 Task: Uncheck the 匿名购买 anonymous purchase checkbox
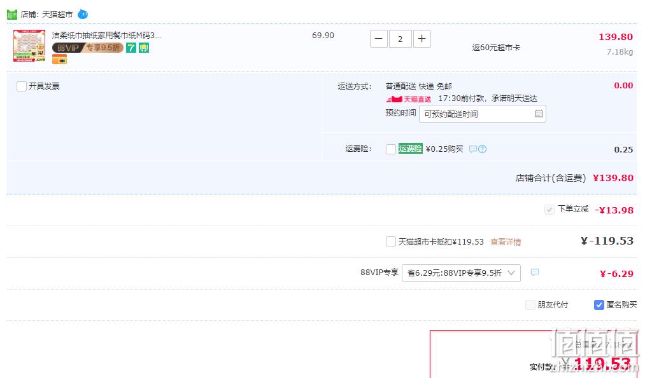click(599, 305)
